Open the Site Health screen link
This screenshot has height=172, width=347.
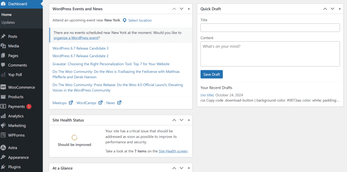coord(173,151)
